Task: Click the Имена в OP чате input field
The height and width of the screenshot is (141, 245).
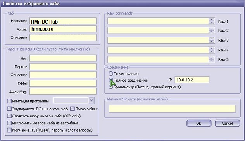Action: coord(172,109)
